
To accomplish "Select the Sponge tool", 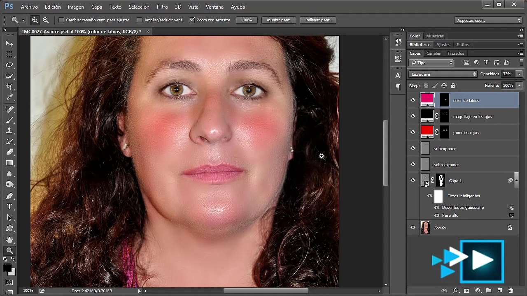I will point(9,184).
